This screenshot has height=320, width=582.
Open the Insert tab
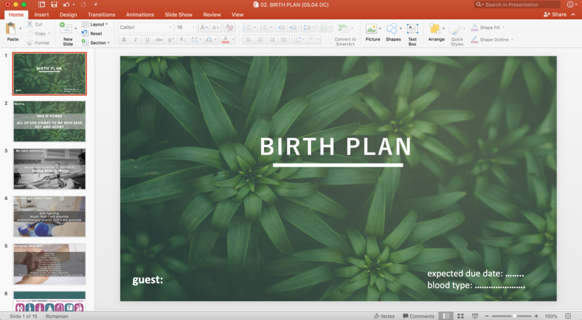pos(41,15)
